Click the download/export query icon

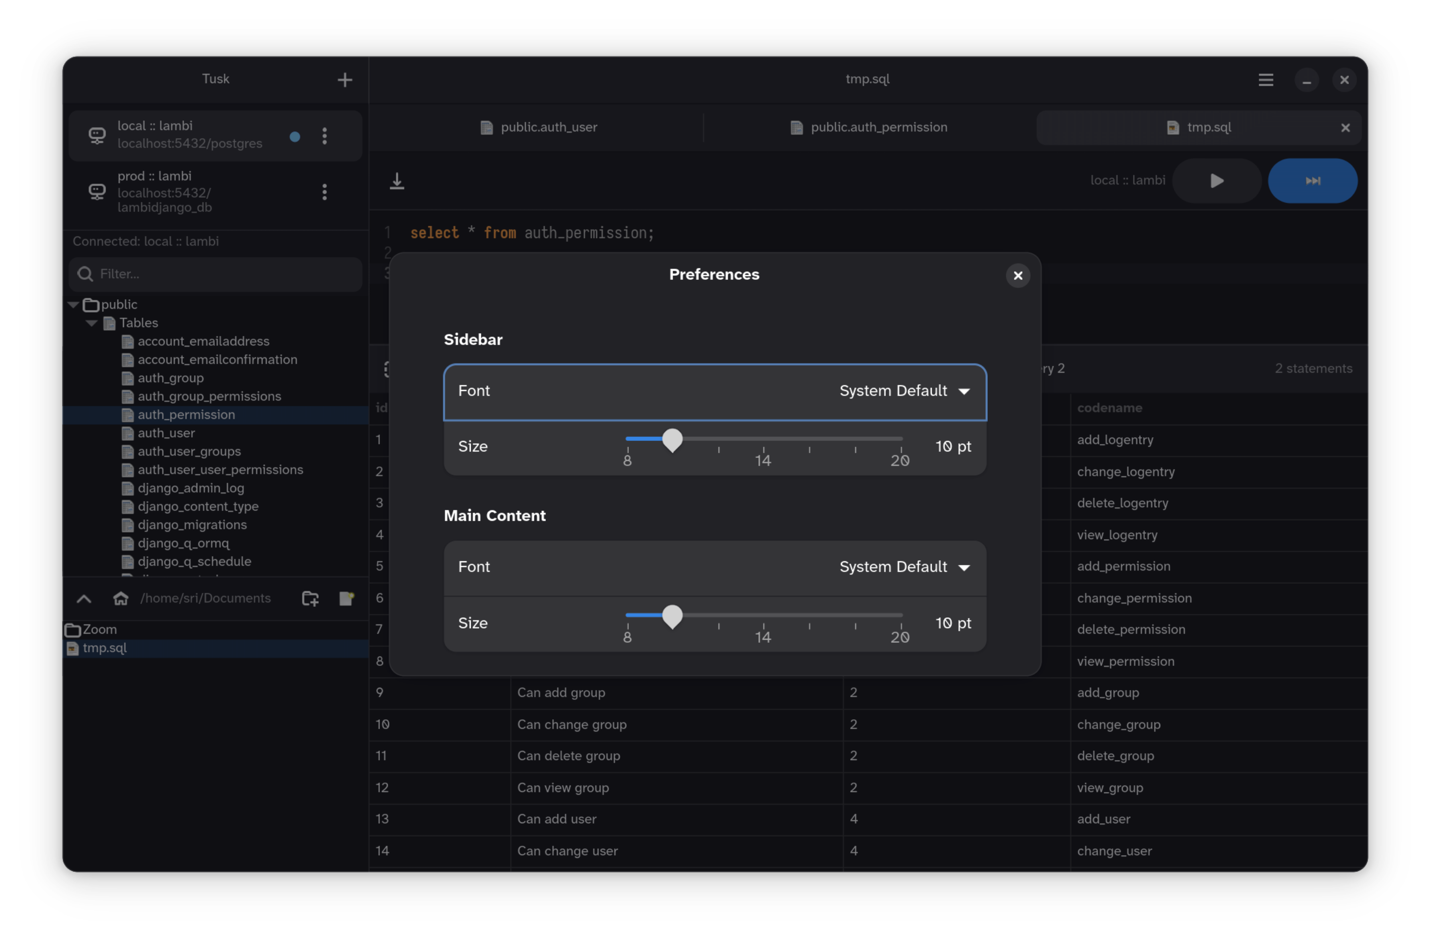pyautogui.click(x=397, y=180)
